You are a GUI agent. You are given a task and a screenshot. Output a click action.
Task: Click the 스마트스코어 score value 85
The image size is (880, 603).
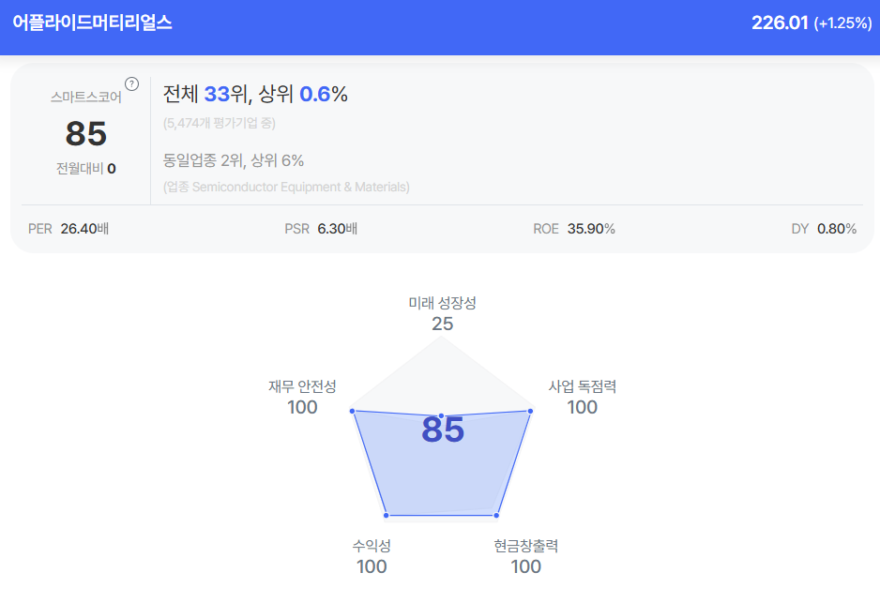(x=85, y=134)
